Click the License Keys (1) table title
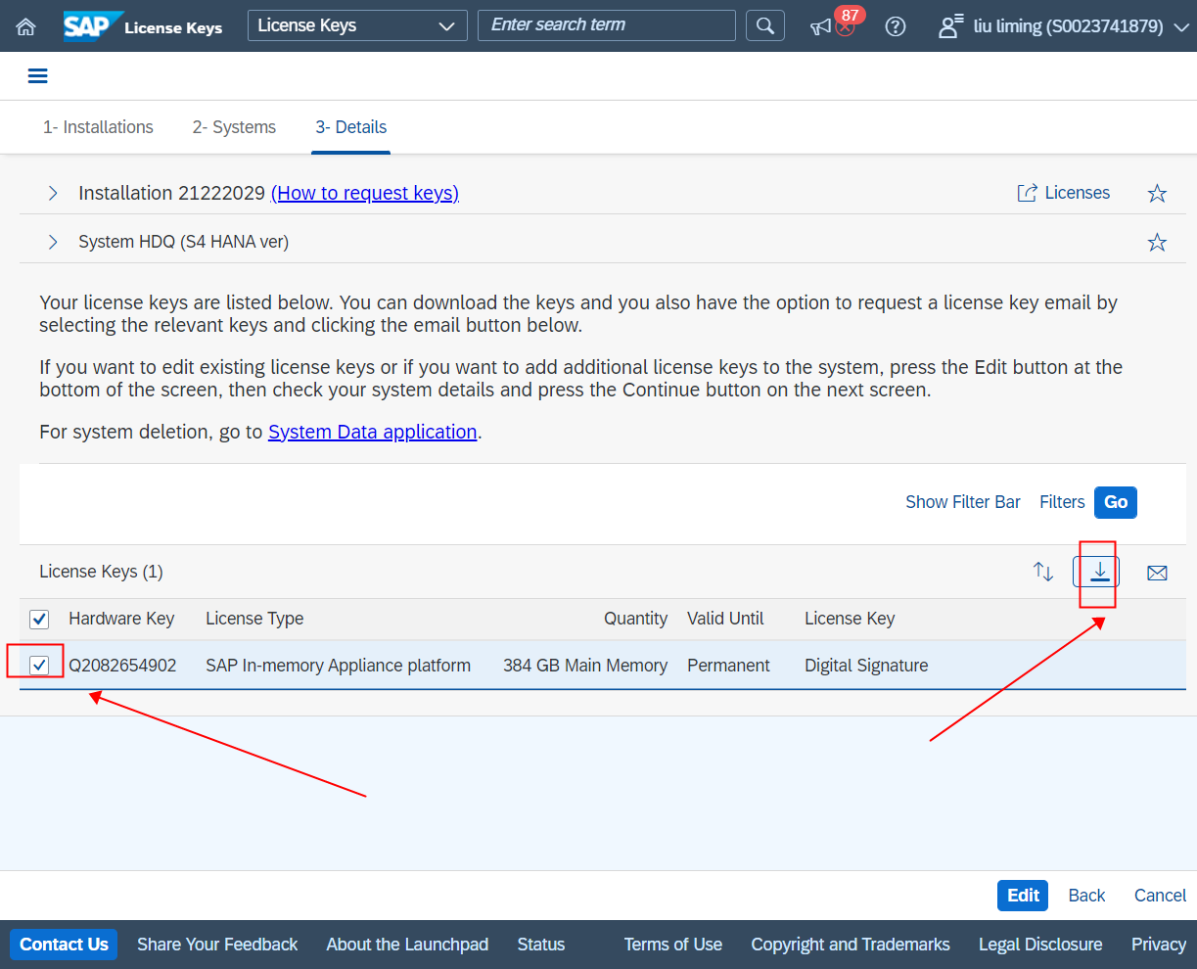 point(101,572)
